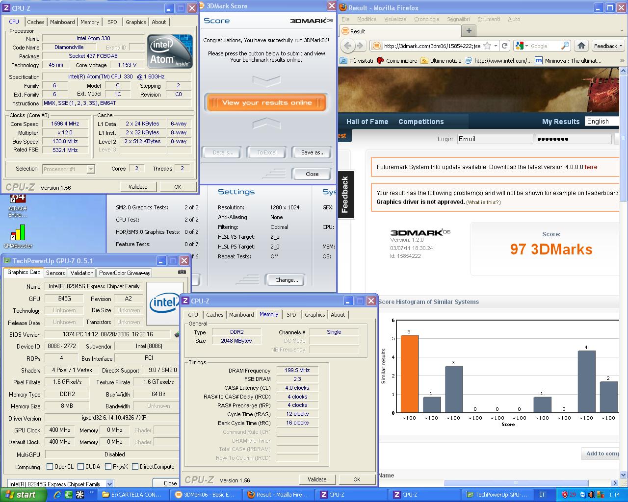628x502 pixels.
Task: Click site identity icon in URL bar
Action: click(x=376, y=46)
